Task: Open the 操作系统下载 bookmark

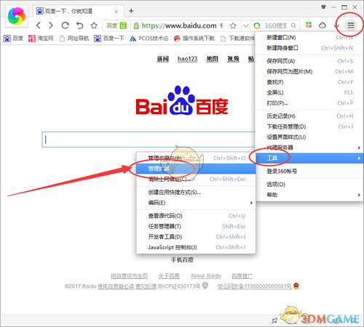Action: pyautogui.click(x=194, y=39)
